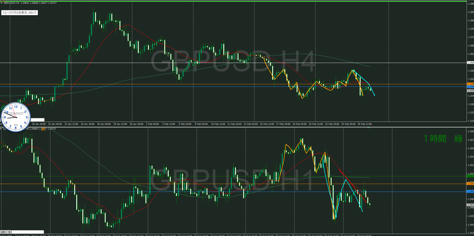Select the blue 1.349 price tag on H4 scale
Screen dimensions: 474x236
pos(470,87)
